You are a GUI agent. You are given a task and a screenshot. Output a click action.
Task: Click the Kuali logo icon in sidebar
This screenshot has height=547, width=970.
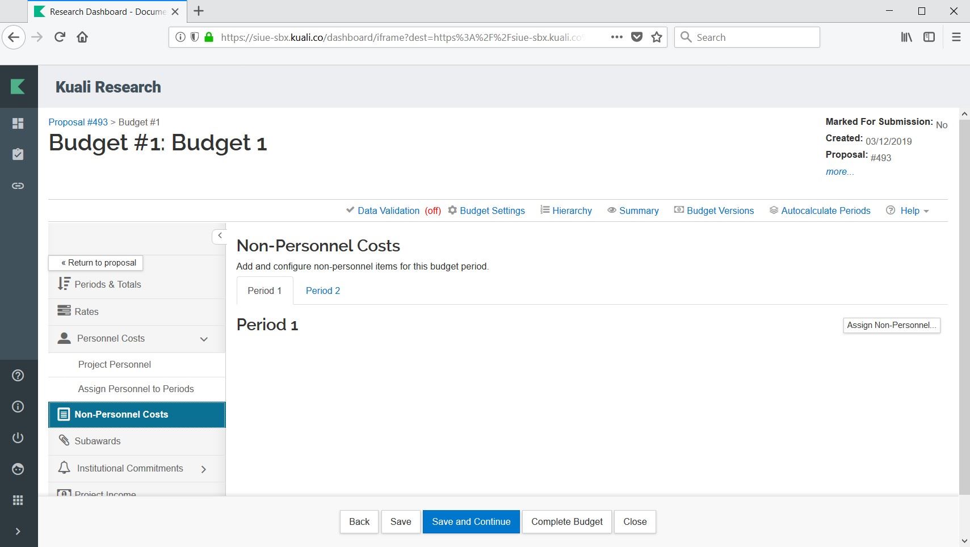pyautogui.click(x=18, y=87)
